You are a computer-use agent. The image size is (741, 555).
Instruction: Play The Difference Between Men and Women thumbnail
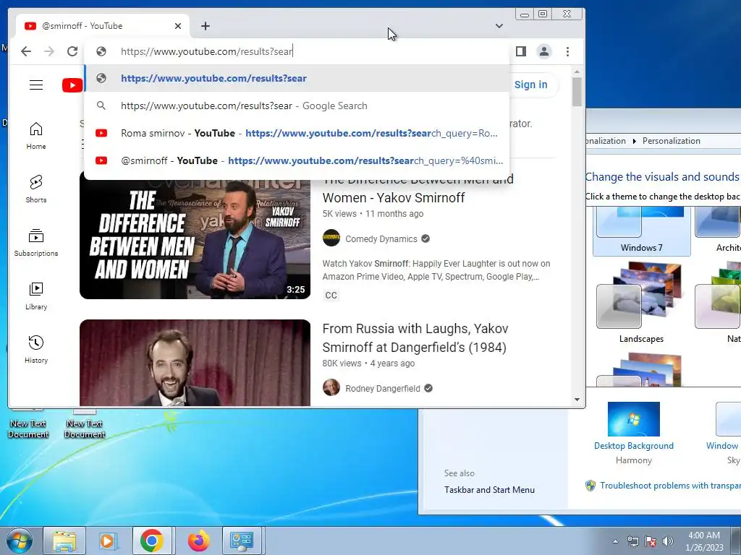195,235
